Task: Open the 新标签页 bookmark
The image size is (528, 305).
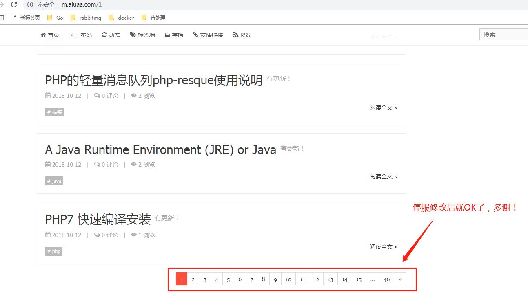Action: pos(26,18)
